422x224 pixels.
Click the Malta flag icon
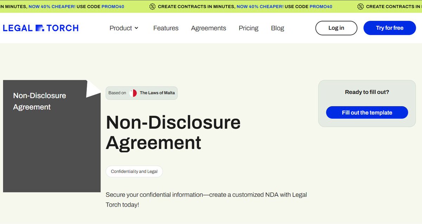point(133,93)
